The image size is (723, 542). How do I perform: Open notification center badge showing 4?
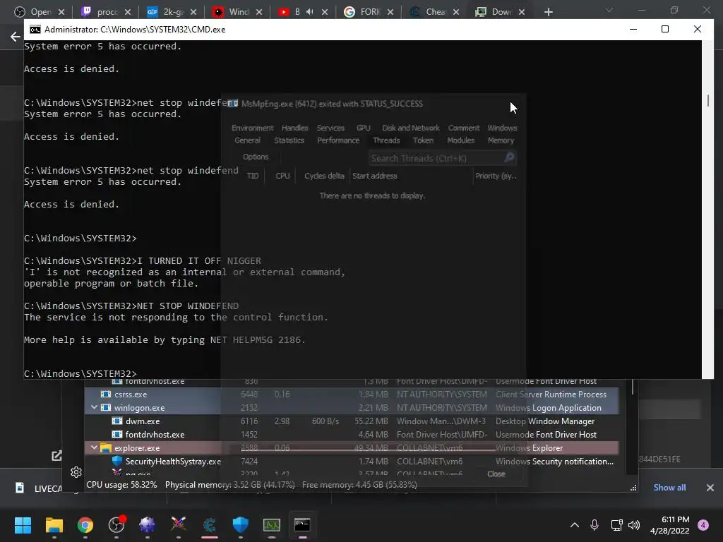pos(703,524)
